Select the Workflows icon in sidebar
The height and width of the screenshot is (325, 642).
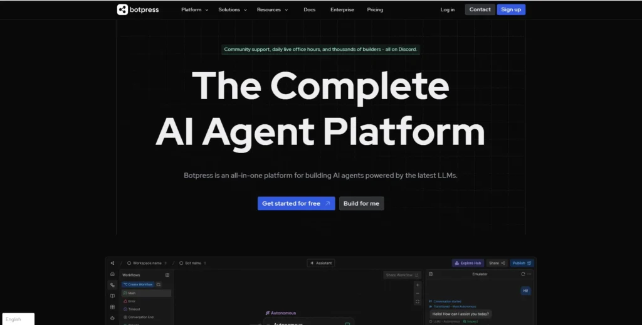tap(113, 285)
